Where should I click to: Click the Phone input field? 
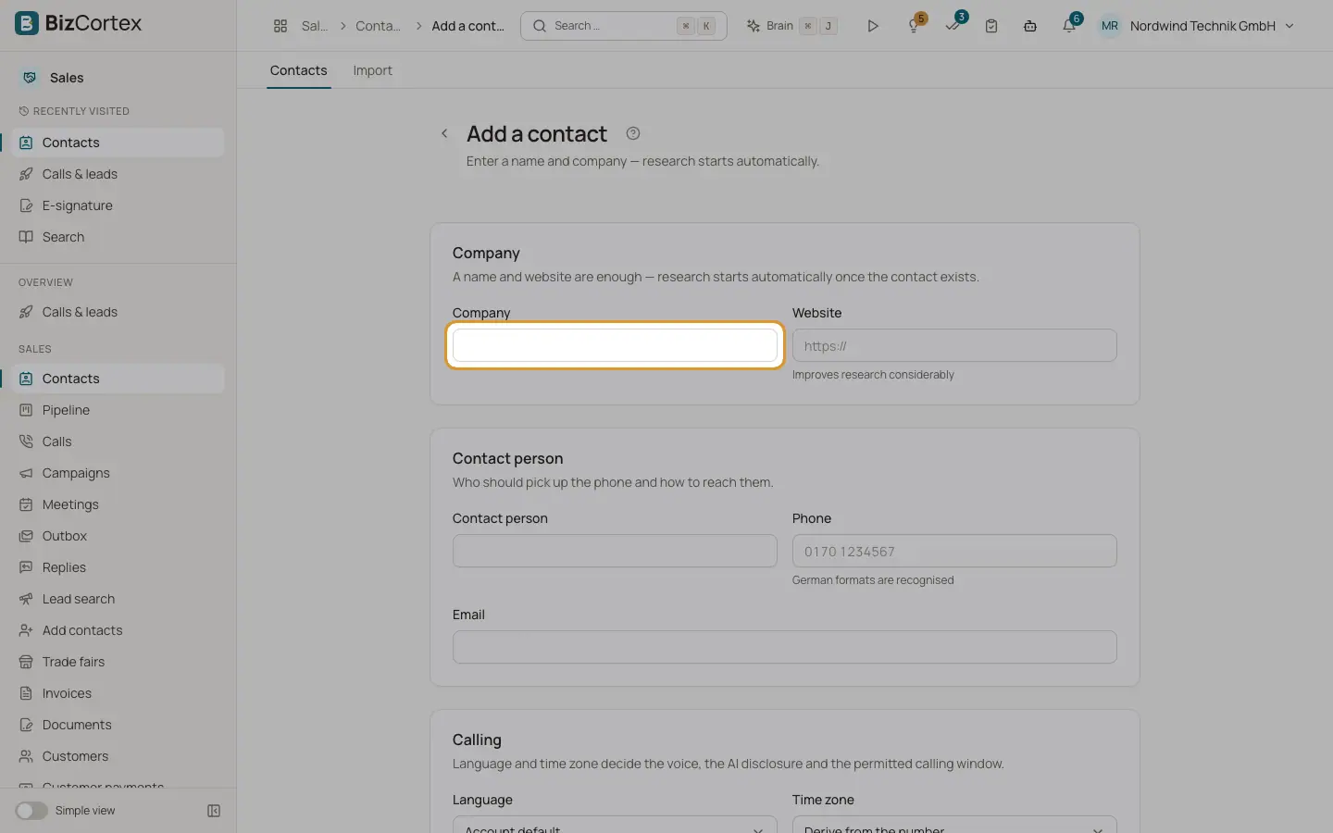pos(954,551)
